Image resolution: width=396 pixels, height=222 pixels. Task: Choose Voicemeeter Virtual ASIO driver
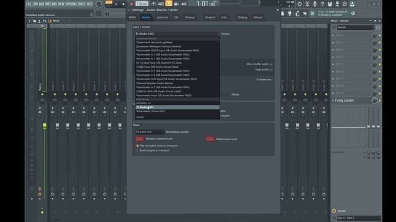178,111
